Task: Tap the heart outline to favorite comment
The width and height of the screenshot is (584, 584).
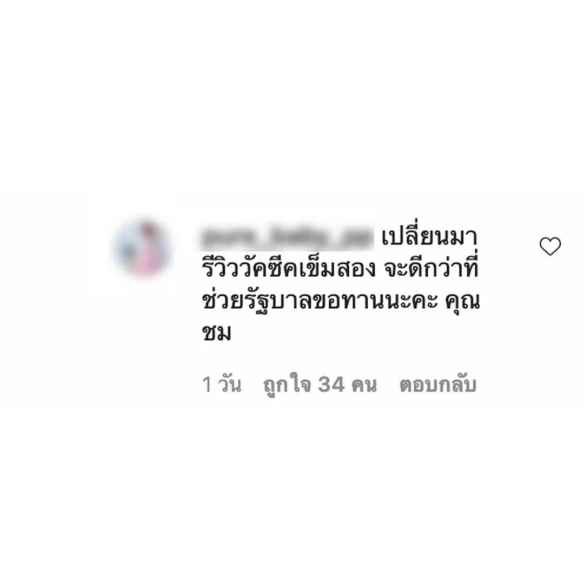Action: [x=550, y=246]
